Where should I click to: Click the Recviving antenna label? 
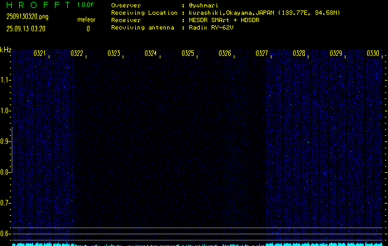click(x=142, y=28)
